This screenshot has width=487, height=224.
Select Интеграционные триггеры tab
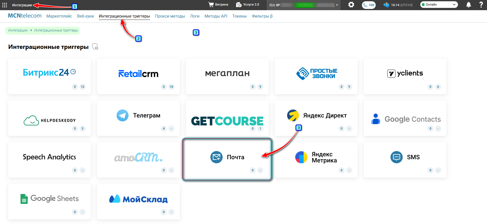tap(124, 16)
